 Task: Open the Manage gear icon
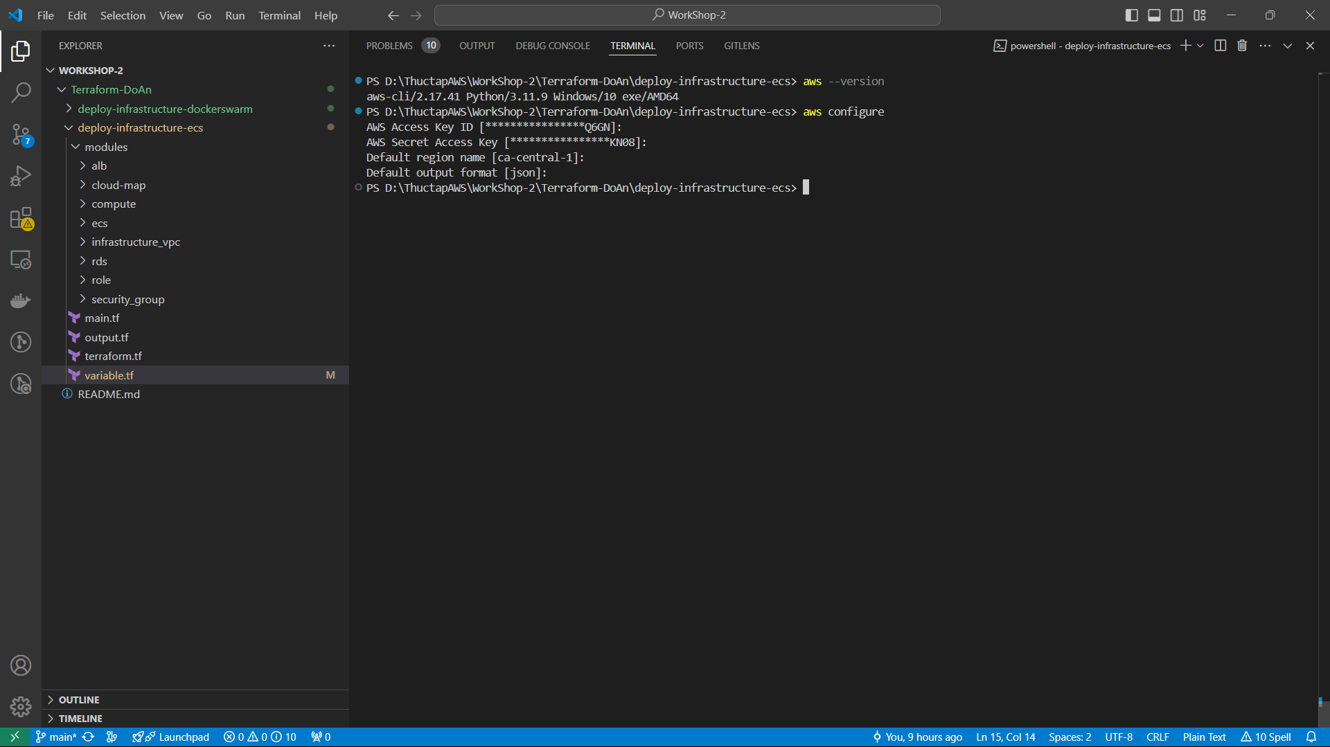pyautogui.click(x=21, y=706)
